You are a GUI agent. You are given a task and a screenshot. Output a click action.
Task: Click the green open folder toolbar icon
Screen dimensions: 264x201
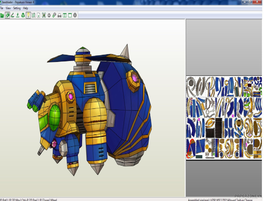point(2,15)
